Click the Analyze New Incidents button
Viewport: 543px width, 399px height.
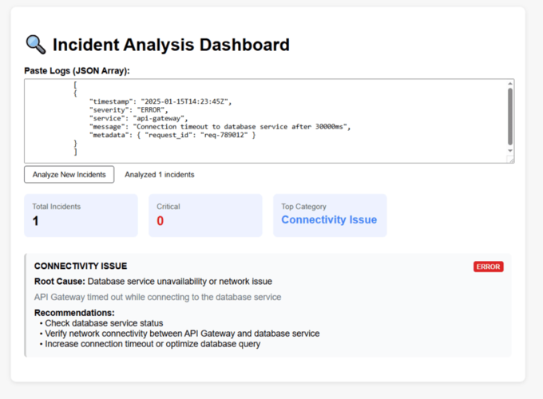pyautogui.click(x=69, y=175)
